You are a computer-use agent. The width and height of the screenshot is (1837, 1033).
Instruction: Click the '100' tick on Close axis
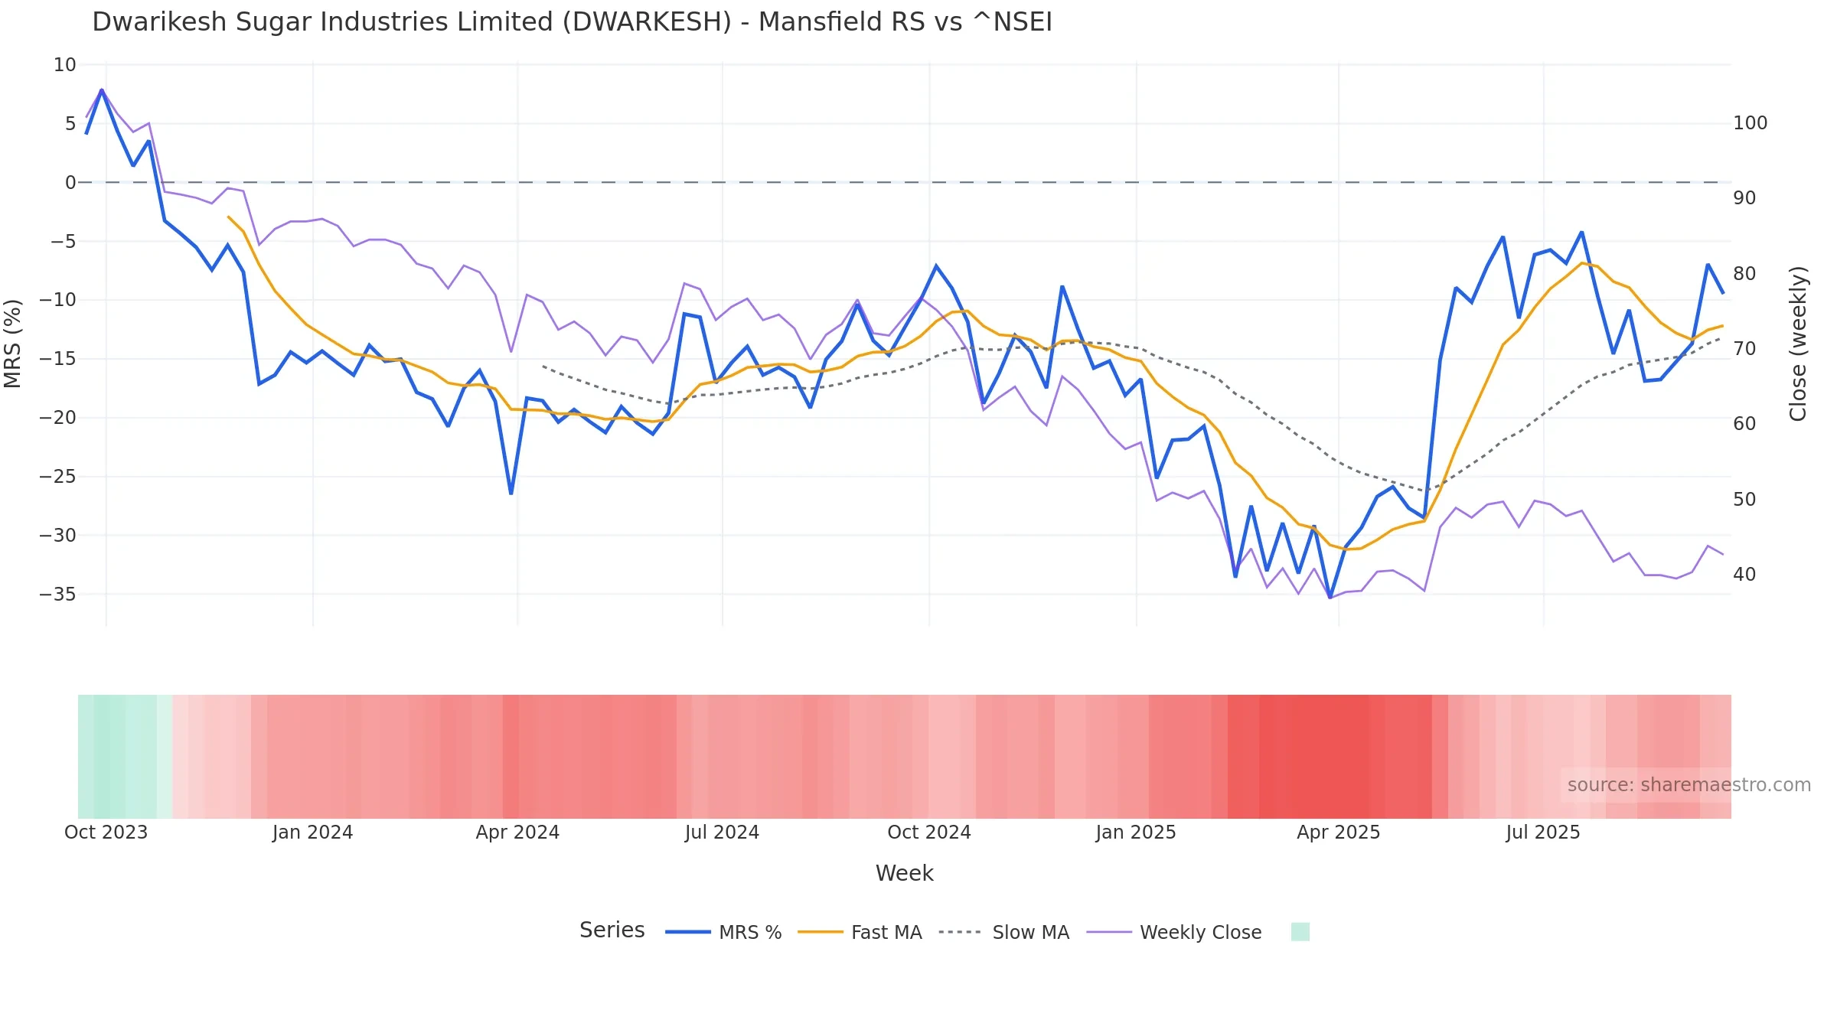click(1751, 123)
